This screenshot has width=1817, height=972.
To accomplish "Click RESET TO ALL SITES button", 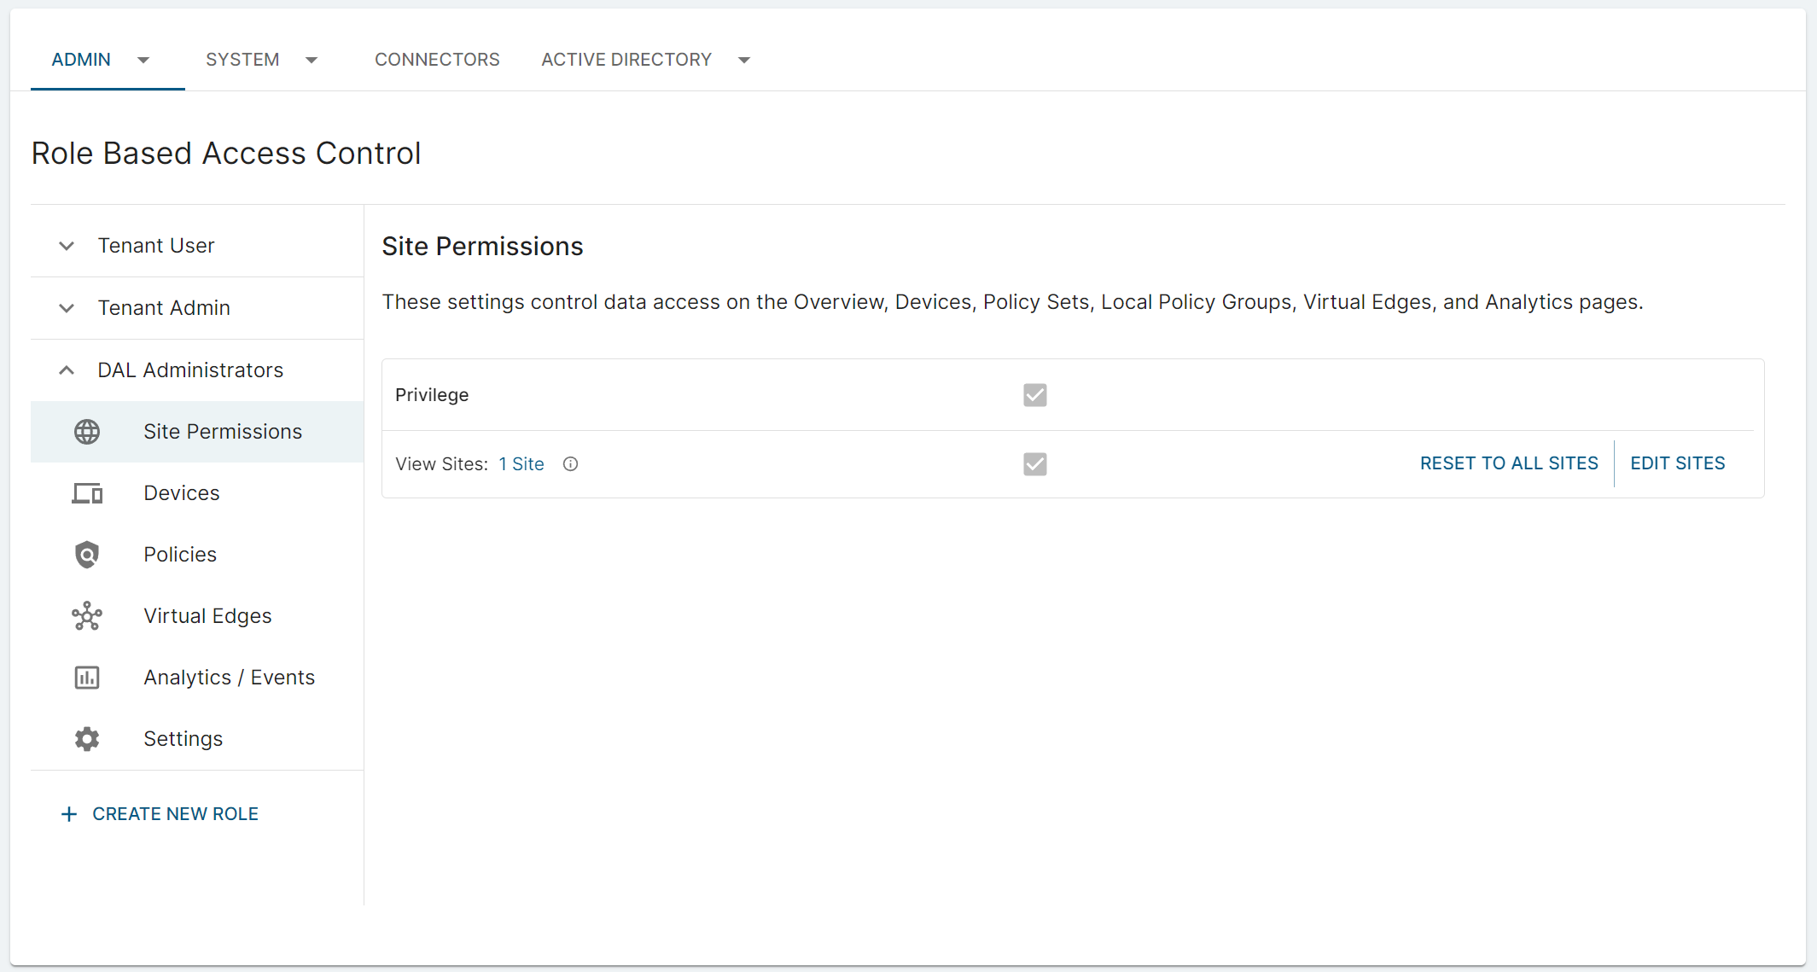I will [x=1509, y=463].
